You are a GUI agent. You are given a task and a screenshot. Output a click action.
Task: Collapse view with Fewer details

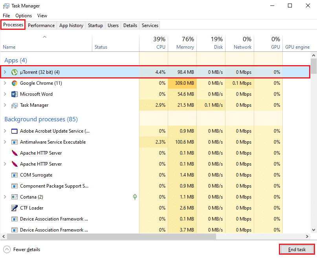(22, 250)
